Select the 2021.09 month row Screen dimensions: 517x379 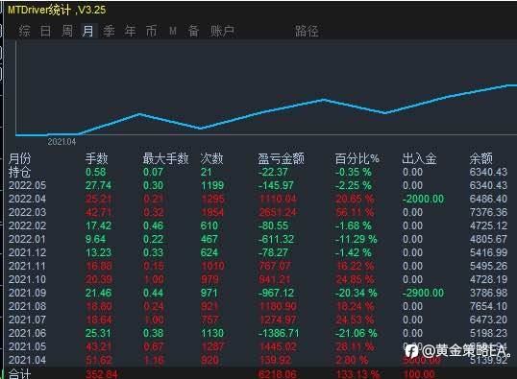(x=258, y=293)
